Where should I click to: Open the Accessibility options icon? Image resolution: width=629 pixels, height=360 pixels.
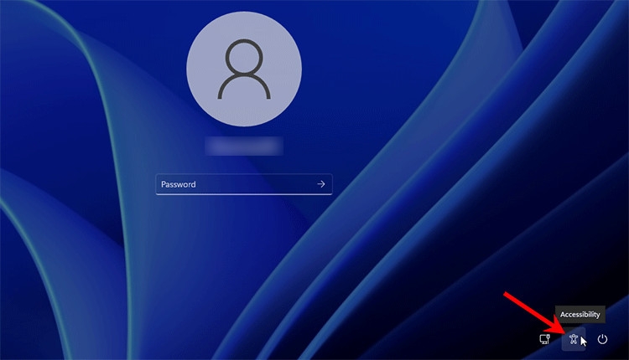coord(574,339)
